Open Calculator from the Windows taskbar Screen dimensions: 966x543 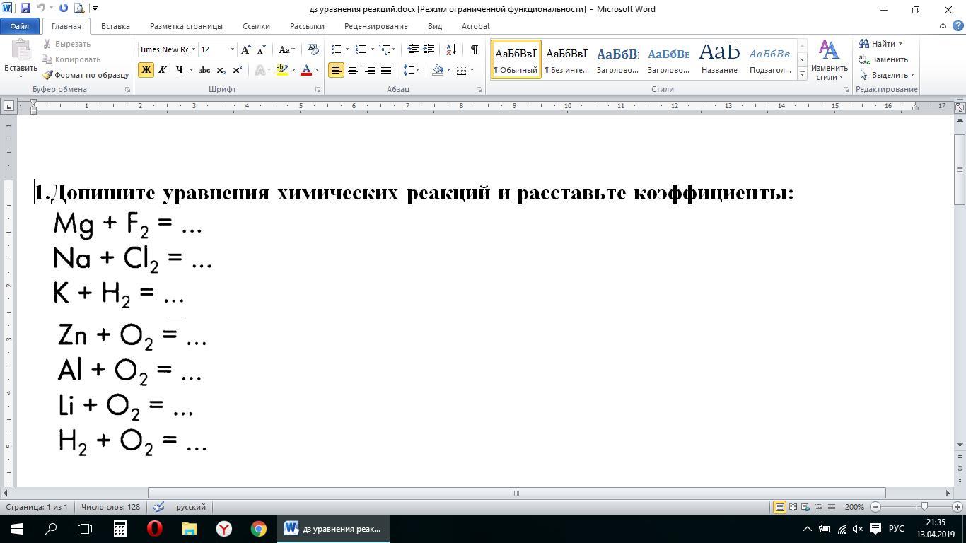tap(120, 529)
